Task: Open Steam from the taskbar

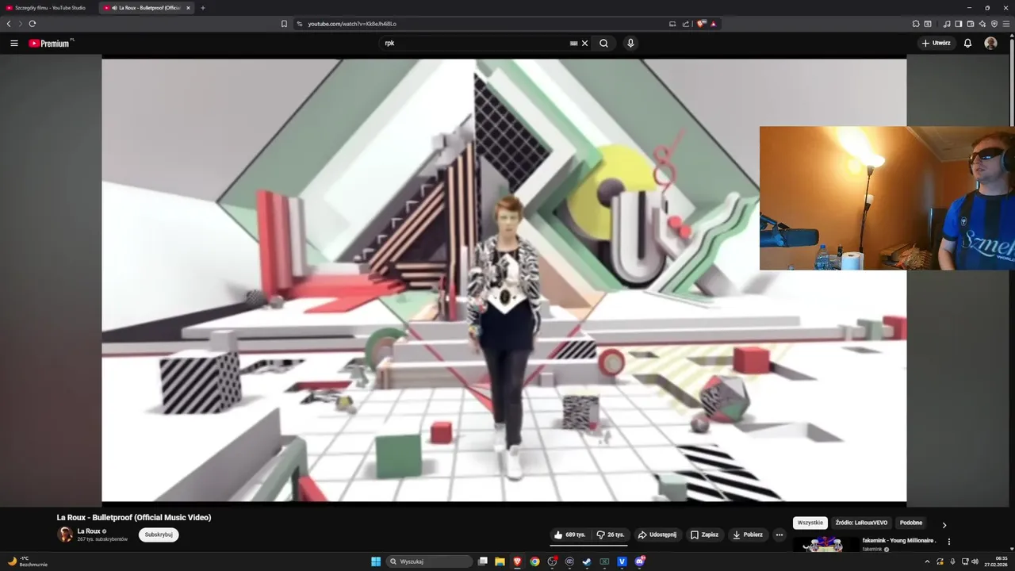Action: pos(587,561)
